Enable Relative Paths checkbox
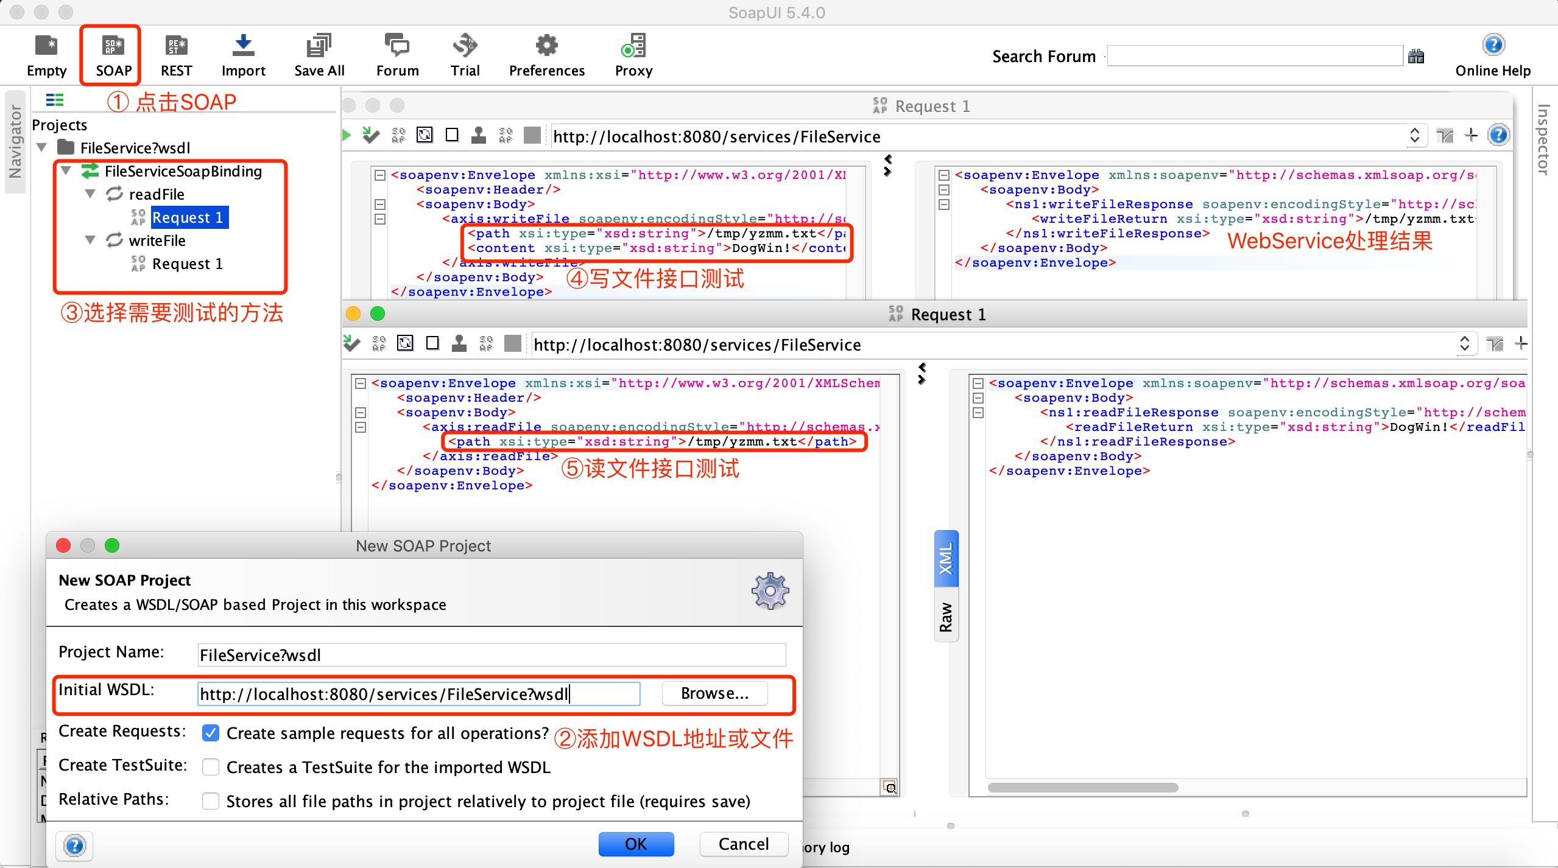Screen dimensions: 1558x868 point(211,801)
